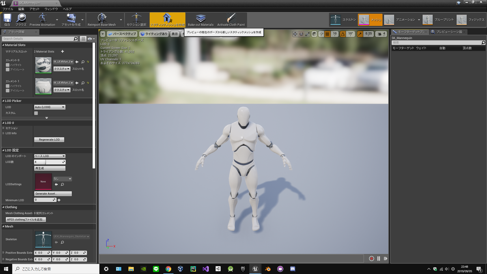Open the ヘルプ menu
The width and height of the screenshot is (487, 274).
(x=67, y=9)
